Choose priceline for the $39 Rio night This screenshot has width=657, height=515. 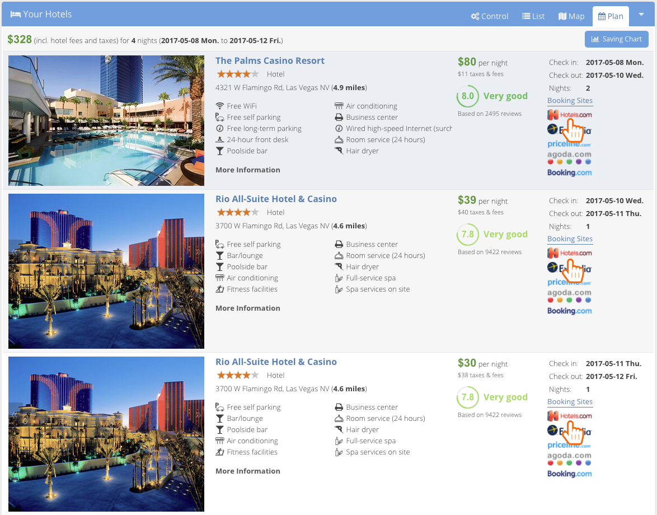pyautogui.click(x=569, y=282)
